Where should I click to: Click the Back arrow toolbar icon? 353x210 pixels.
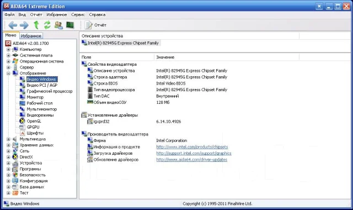[13, 25]
